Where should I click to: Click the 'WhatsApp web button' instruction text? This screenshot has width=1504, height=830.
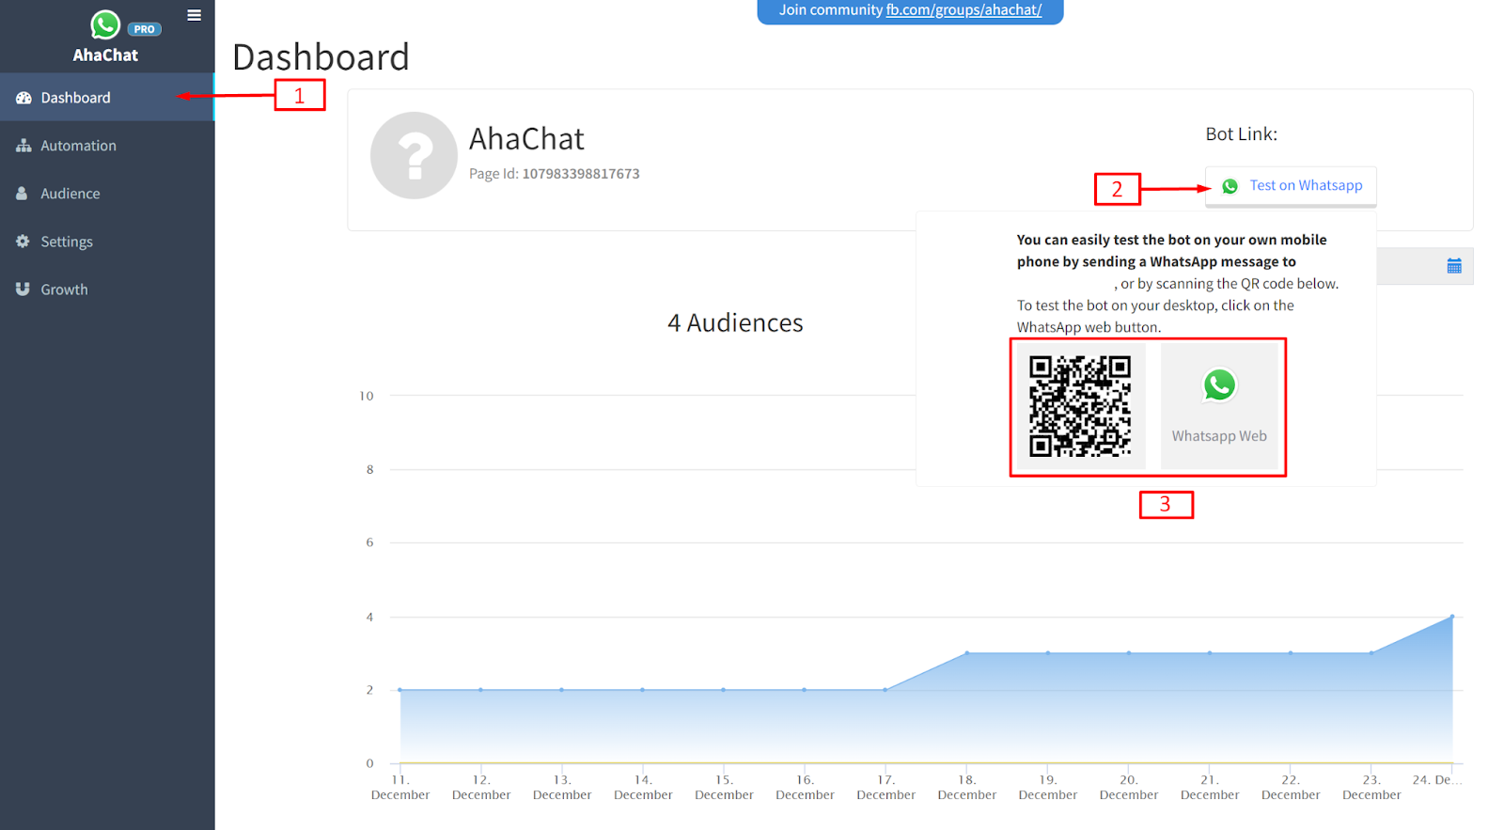(1089, 328)
